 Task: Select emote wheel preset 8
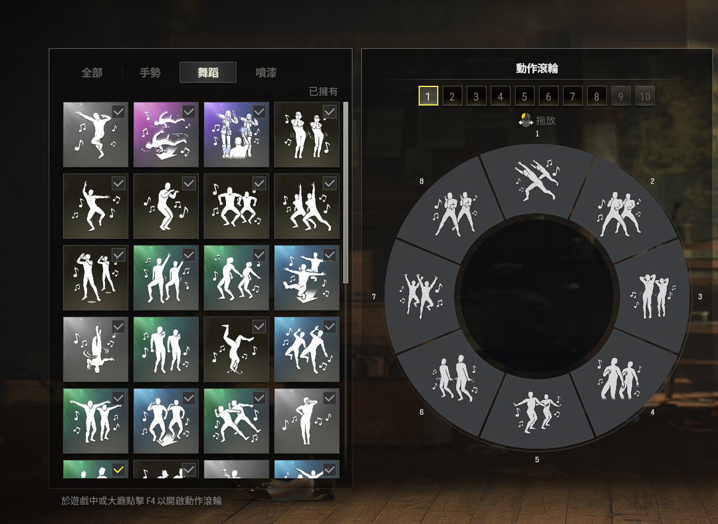point(596,96)
